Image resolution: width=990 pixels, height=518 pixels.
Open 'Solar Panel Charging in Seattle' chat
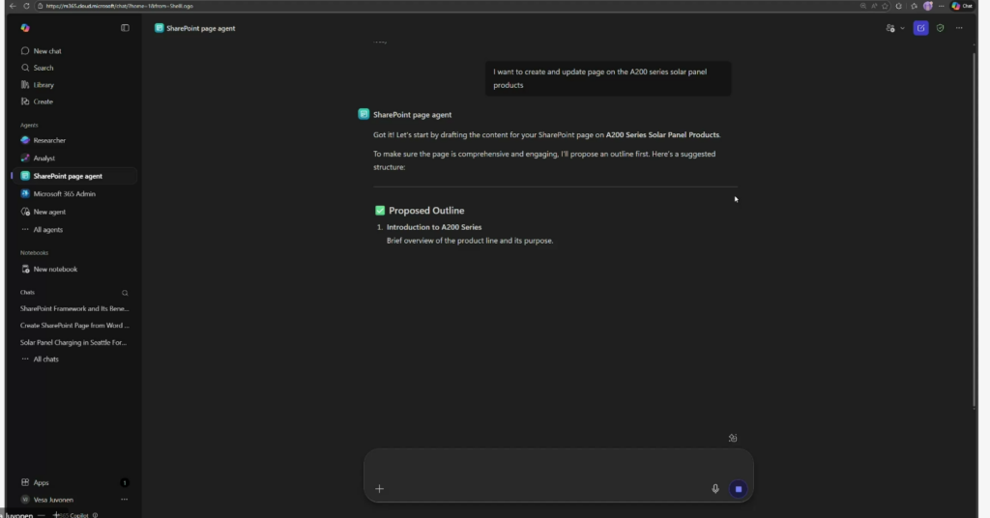(73, 342)
